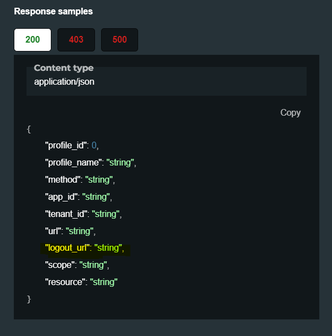Click the "resource" key

66,282
